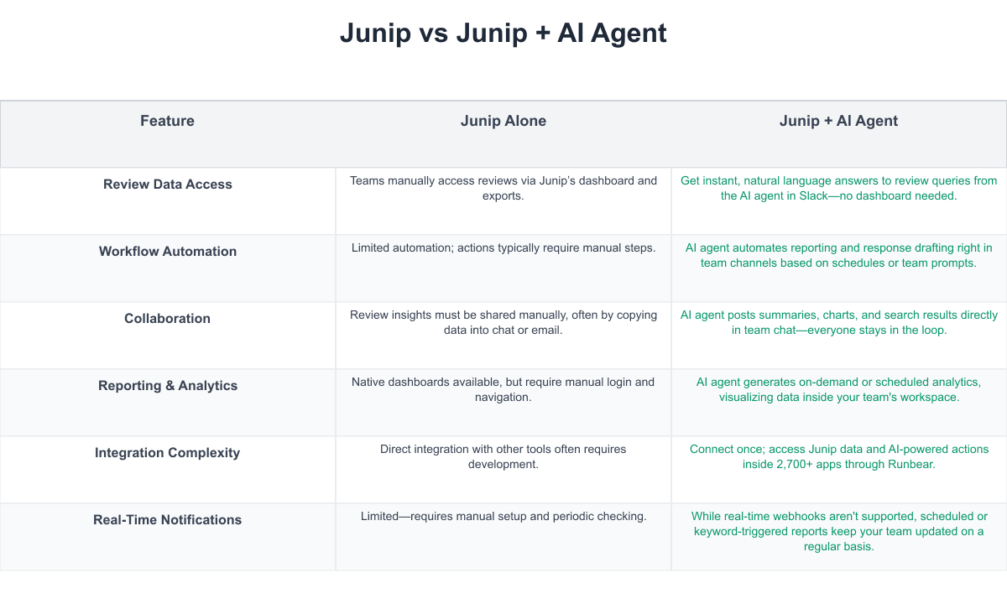1007x604 pixels.
Task: Click the Reporting & Analytics row label
Action: [x=167, y=386]
